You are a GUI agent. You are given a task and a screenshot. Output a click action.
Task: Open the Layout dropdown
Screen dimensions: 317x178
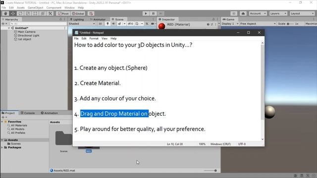pos(302,13)
